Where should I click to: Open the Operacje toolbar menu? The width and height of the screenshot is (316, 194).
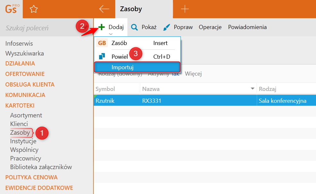pos(210,27)
